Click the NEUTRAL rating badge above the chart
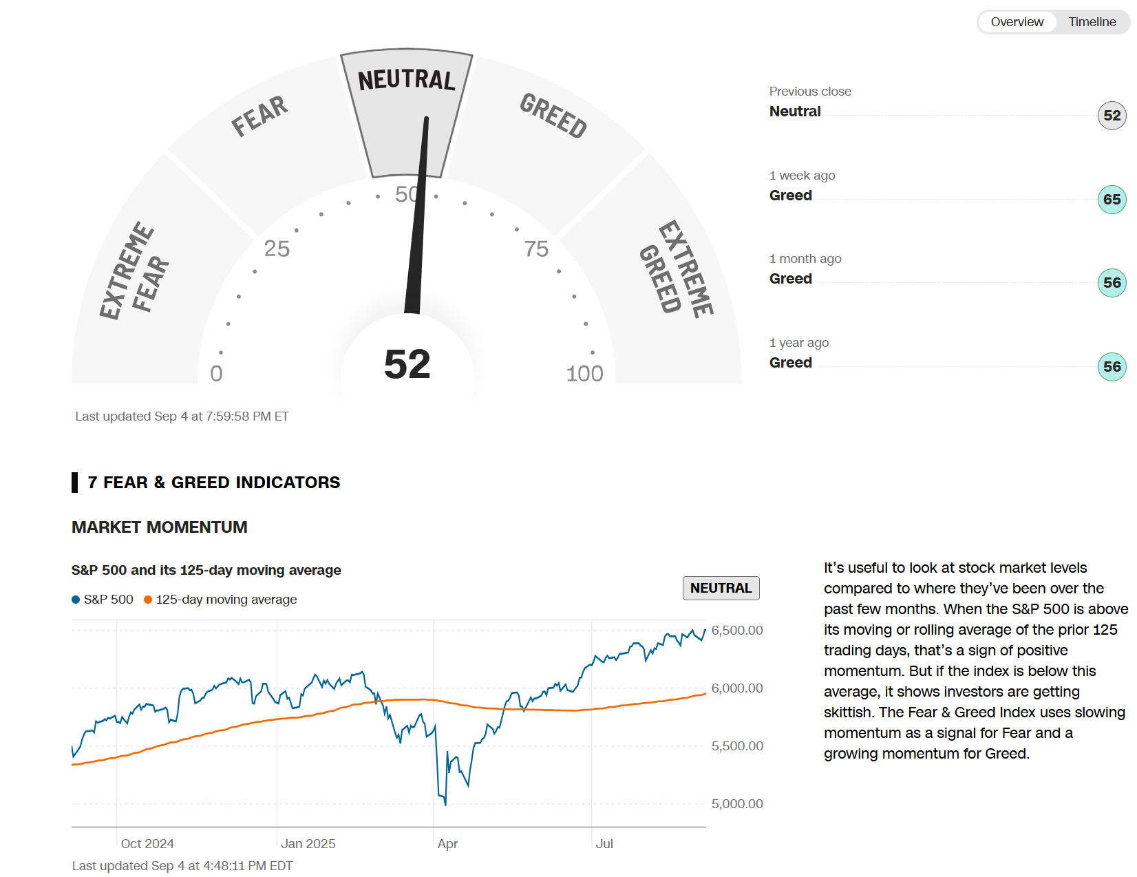 [721, 588]
